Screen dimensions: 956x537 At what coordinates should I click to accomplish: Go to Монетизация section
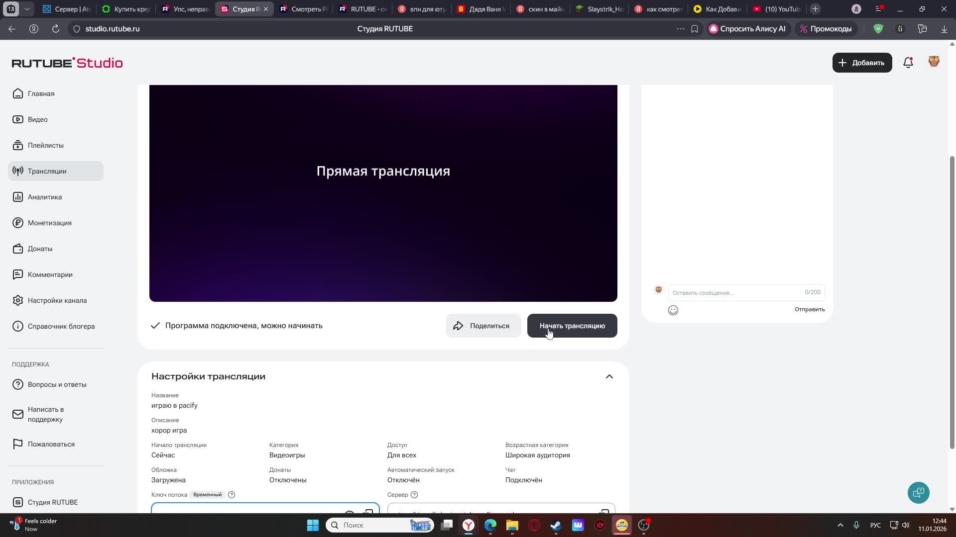click(49, 223)
